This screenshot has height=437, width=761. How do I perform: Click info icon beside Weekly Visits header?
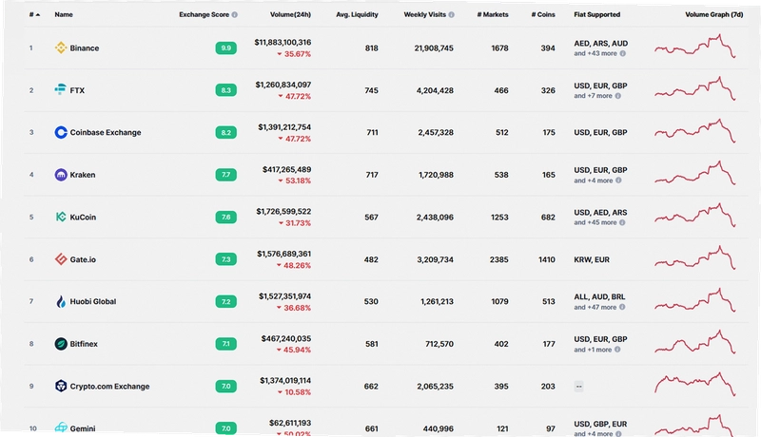pyautogui.click(x=451, y=14)
